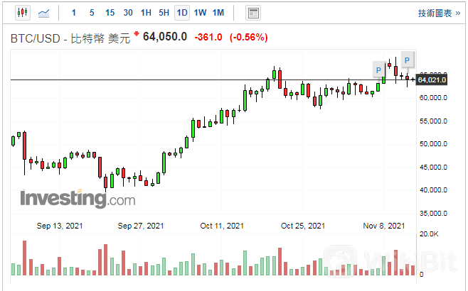Click the 20.0K volume axis label

(x=429, y=234)
